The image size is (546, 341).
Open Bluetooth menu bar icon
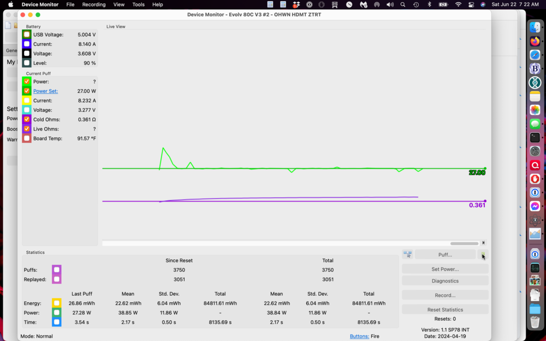(429, 4)
